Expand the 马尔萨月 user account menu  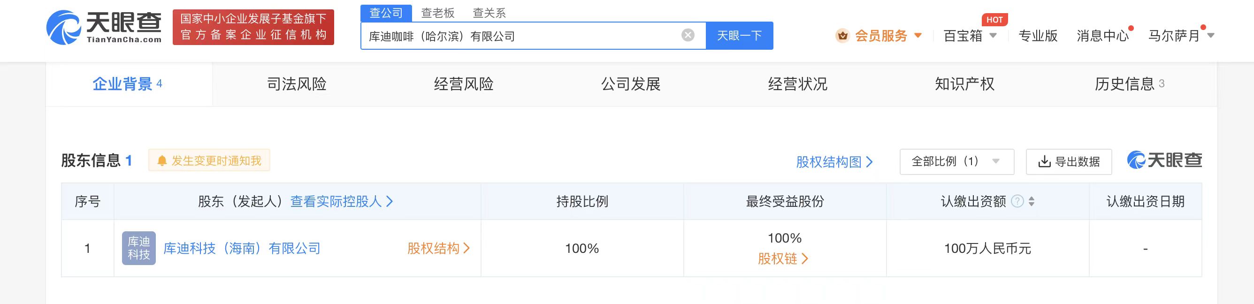(1211, 36)
